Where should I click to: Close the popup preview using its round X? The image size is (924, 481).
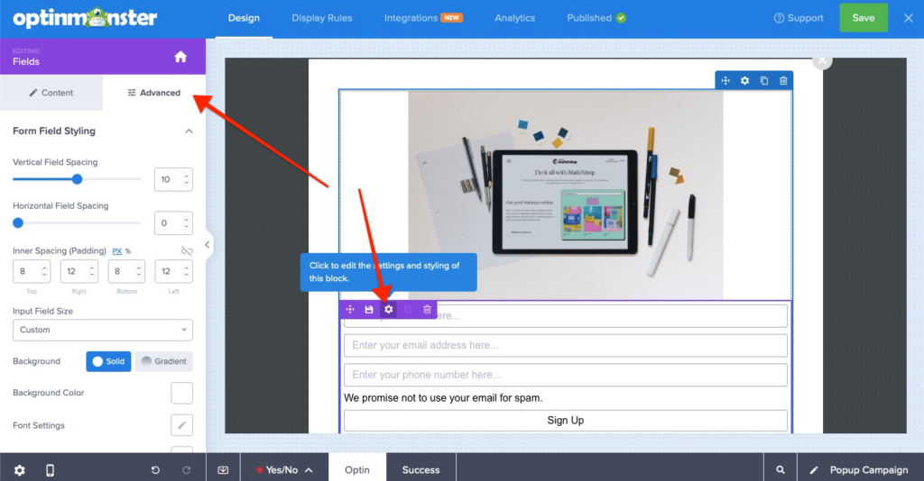point(822,60)
